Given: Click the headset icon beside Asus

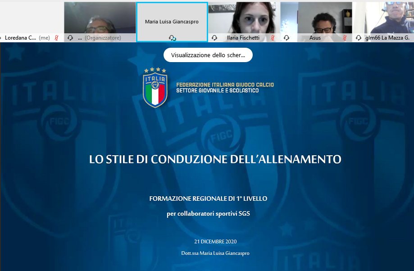Looking at the screenshot, I should 287,38.
